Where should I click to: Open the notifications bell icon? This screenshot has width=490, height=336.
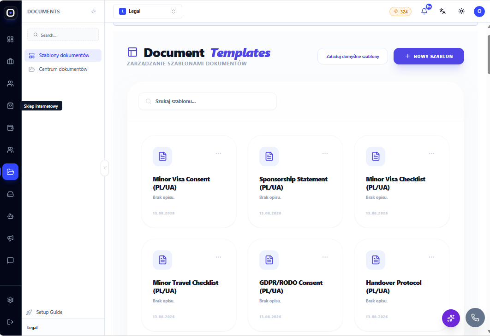pyautogui.click(x=424, y=11)
